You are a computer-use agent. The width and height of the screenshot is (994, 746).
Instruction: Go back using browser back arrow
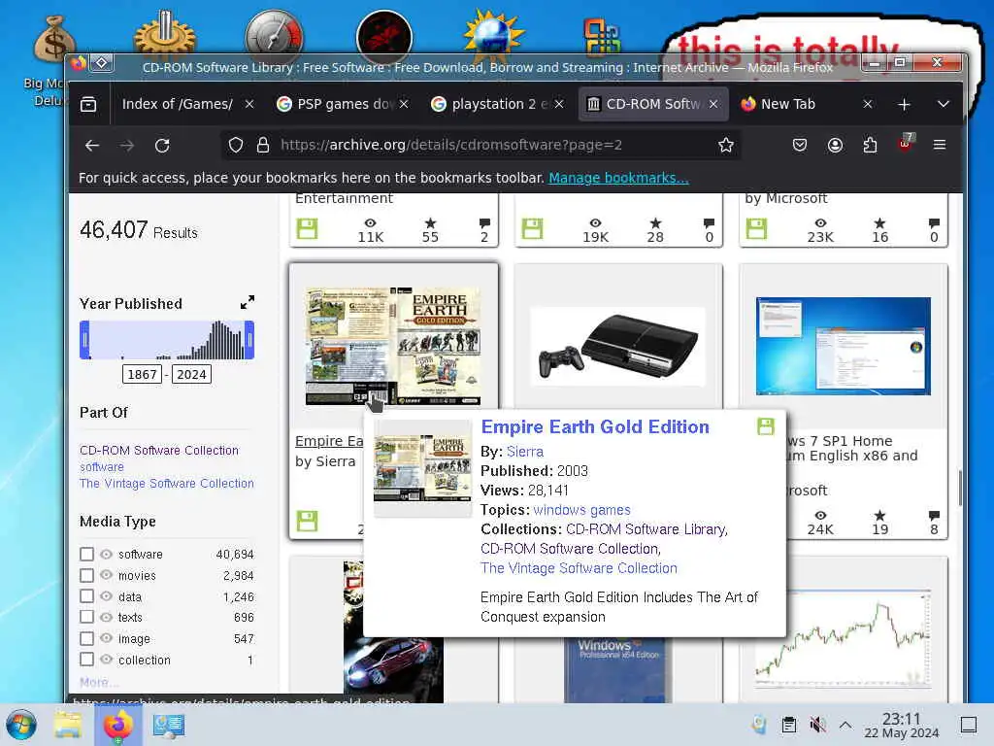click(92, 146)
